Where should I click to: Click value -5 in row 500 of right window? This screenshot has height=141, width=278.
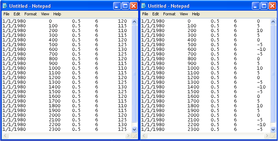click(x=260, y=45)
